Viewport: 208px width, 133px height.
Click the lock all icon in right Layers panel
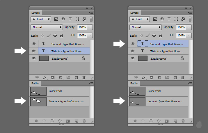point(160,36)
